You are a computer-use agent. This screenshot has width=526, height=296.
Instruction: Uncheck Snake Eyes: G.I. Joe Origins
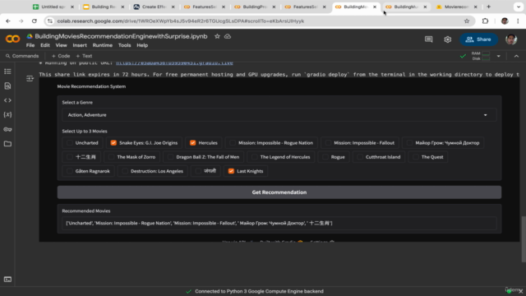tap(113, 143)
